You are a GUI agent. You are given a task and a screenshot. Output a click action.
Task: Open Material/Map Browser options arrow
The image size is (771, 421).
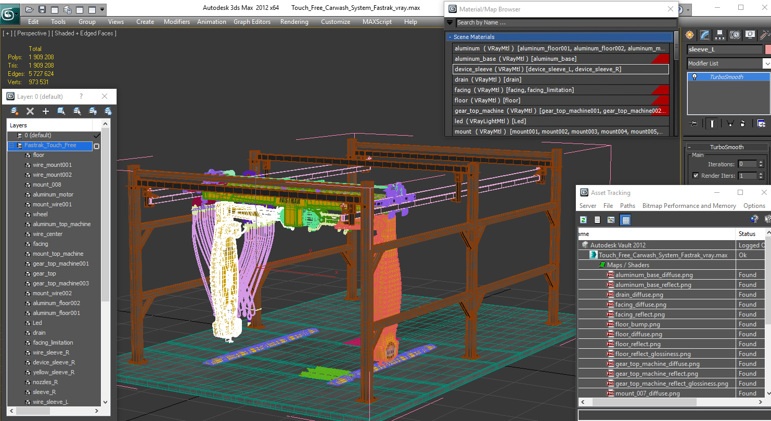(450, 22)
